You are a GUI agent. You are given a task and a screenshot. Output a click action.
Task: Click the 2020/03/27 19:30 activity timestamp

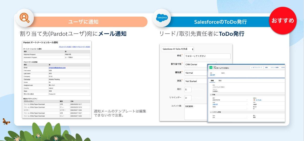point(76,110)
